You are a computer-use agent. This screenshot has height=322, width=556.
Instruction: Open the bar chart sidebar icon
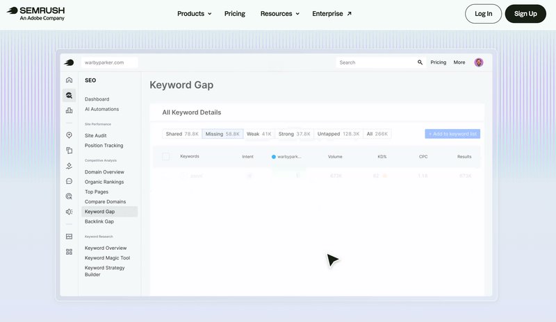[x=69, y=110]
